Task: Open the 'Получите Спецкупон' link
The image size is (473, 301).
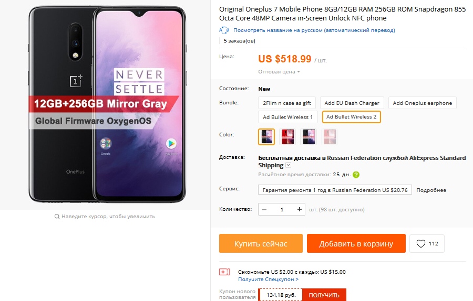Action: (268, 279)
